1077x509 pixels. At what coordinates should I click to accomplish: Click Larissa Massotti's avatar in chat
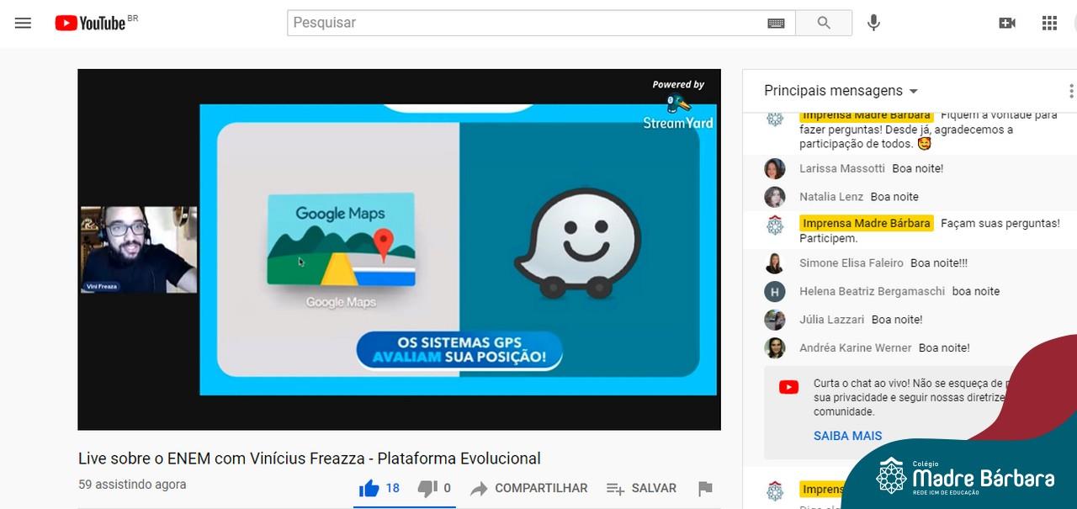(x=774, y=168)
